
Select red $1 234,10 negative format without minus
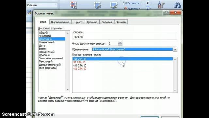123,62
